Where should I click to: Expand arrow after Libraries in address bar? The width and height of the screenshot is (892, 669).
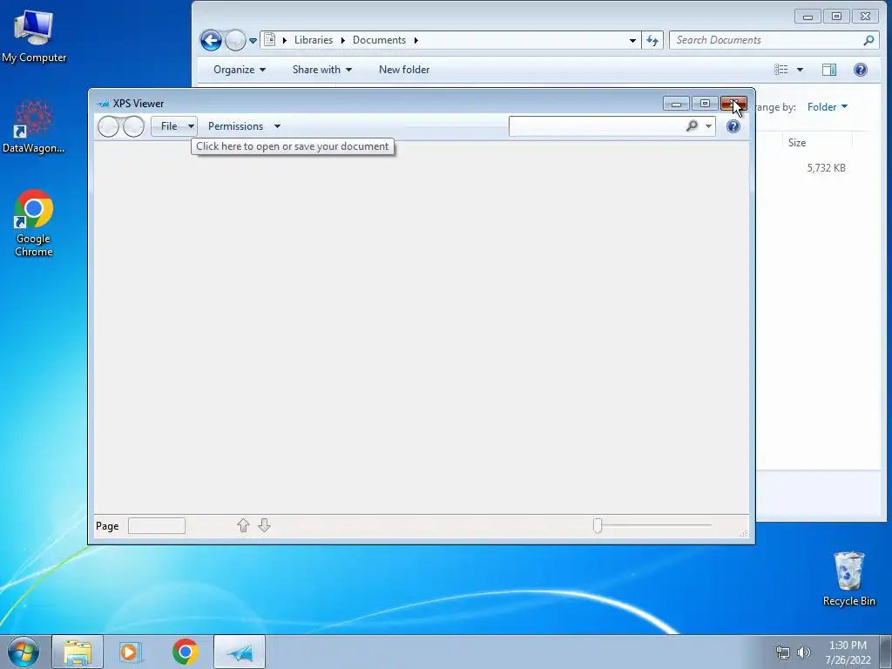pos(343,40)
